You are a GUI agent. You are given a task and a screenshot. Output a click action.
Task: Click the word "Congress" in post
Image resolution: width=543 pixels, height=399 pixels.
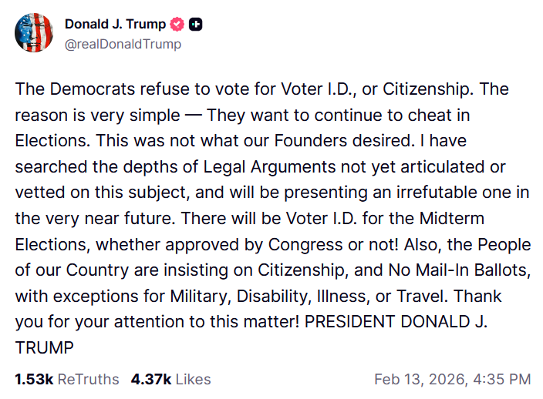click(305, 245)
